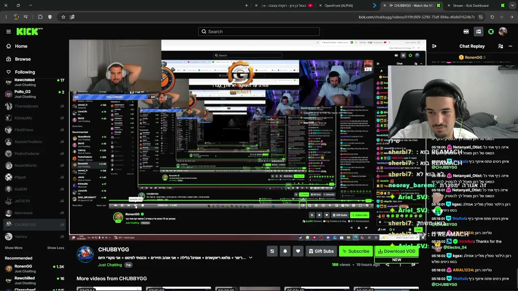Click the CHUBBYGG channel avatar below video
518x291 pixels.
(x=85, y=255)
